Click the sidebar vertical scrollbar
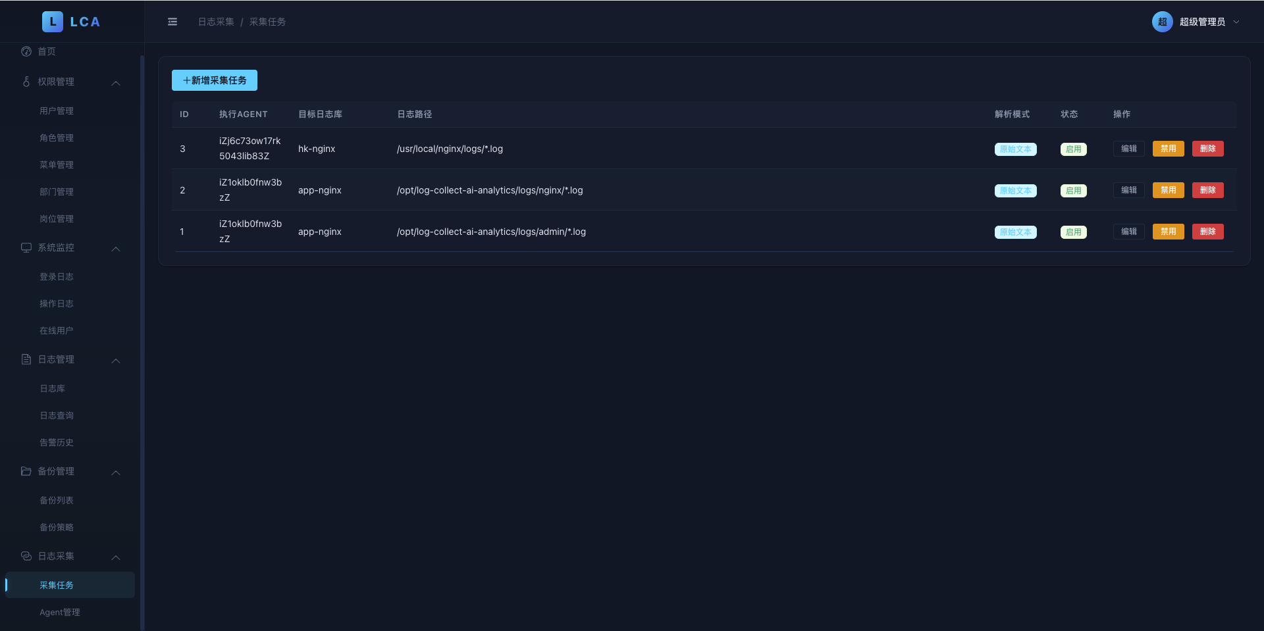 (142, 342)
